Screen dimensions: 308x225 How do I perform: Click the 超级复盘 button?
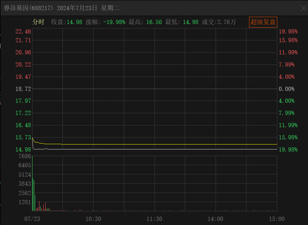click(263, 22)
